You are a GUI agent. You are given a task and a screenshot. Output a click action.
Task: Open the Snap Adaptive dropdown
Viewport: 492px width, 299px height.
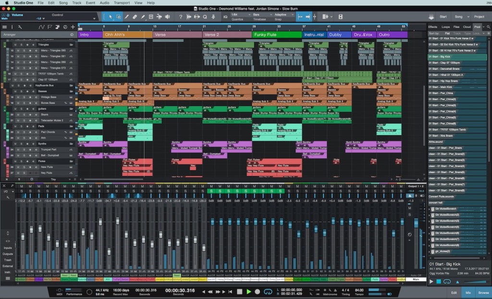point(283,15)
